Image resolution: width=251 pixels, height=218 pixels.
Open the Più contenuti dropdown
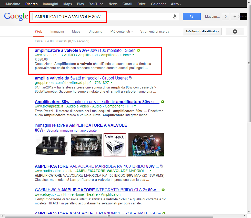[122, 31]
